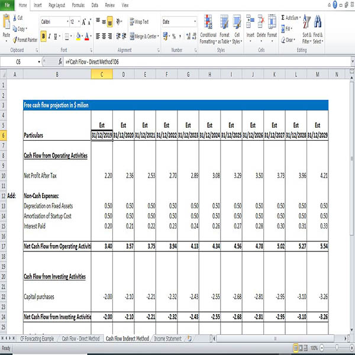Switch to Normal view in status bar
The width and height of the screenshot is (355, 355).
[296, 347]
